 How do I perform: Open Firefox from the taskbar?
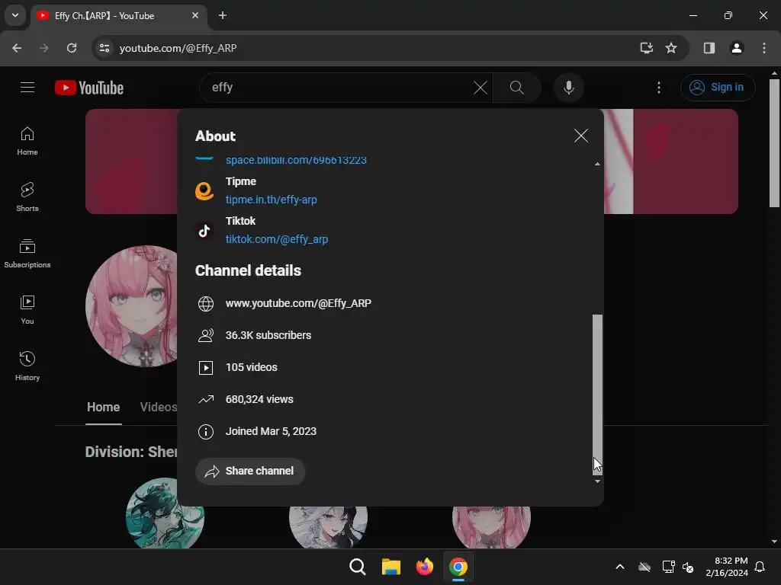424,567
